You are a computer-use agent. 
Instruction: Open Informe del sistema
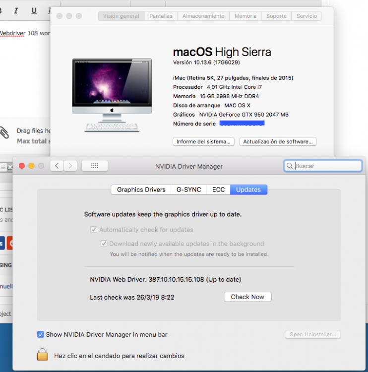click(x=203, y=142)
